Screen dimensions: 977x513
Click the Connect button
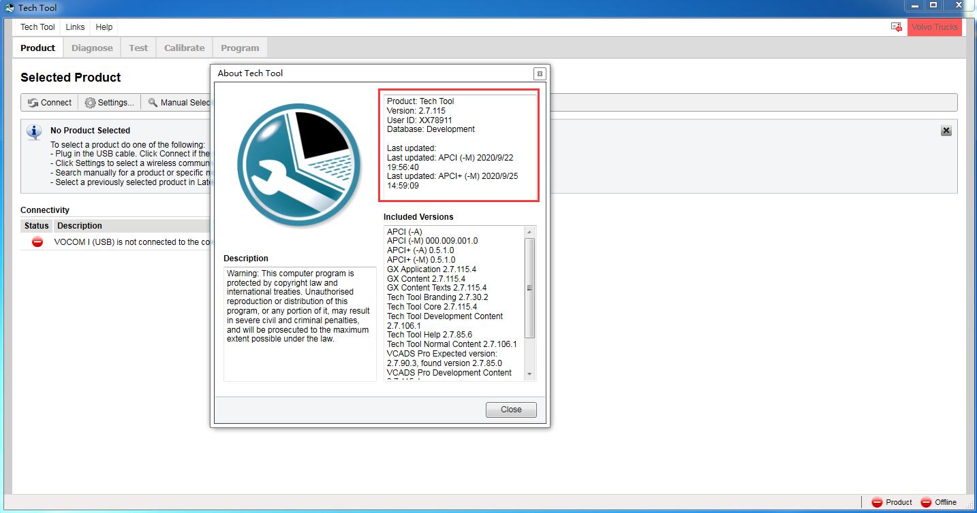pos(50,103)
